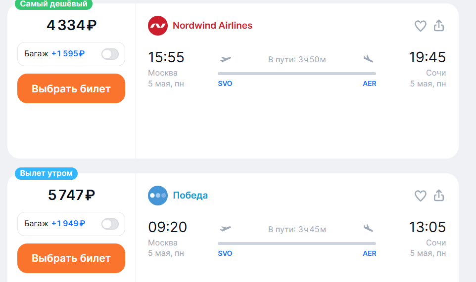Open Победа airline name link
The width and height of the screenshot is (476, 282).
coord(190,196)
